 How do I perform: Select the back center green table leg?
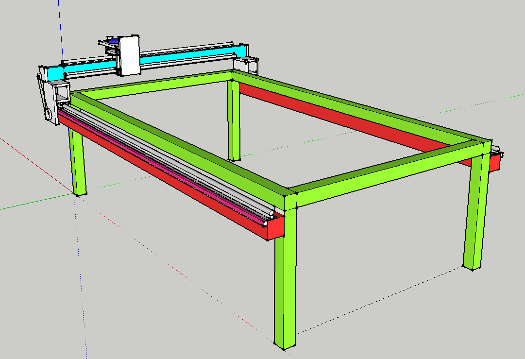[x=234, y=121]
